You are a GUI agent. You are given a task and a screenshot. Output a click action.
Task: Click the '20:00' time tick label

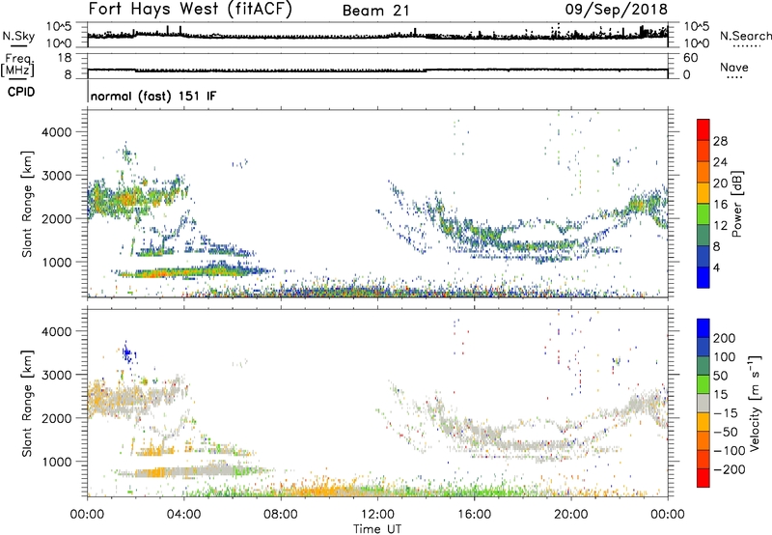[x=571, y=515]
